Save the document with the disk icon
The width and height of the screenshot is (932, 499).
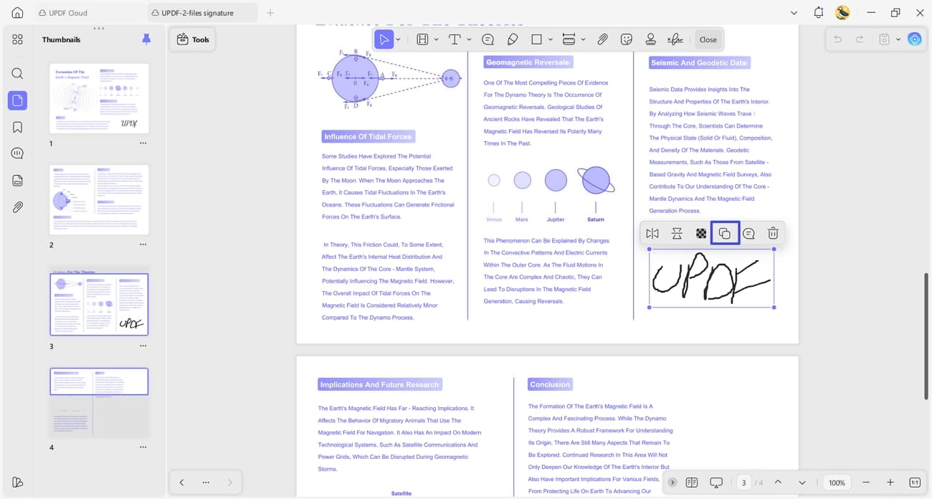(885, 39)
